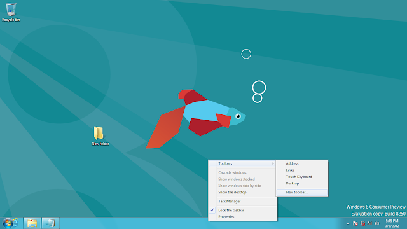Viewport: 407px width, 229px height.
Task: Show hidden tray icons arrow
Action: (x=348, y=223)
